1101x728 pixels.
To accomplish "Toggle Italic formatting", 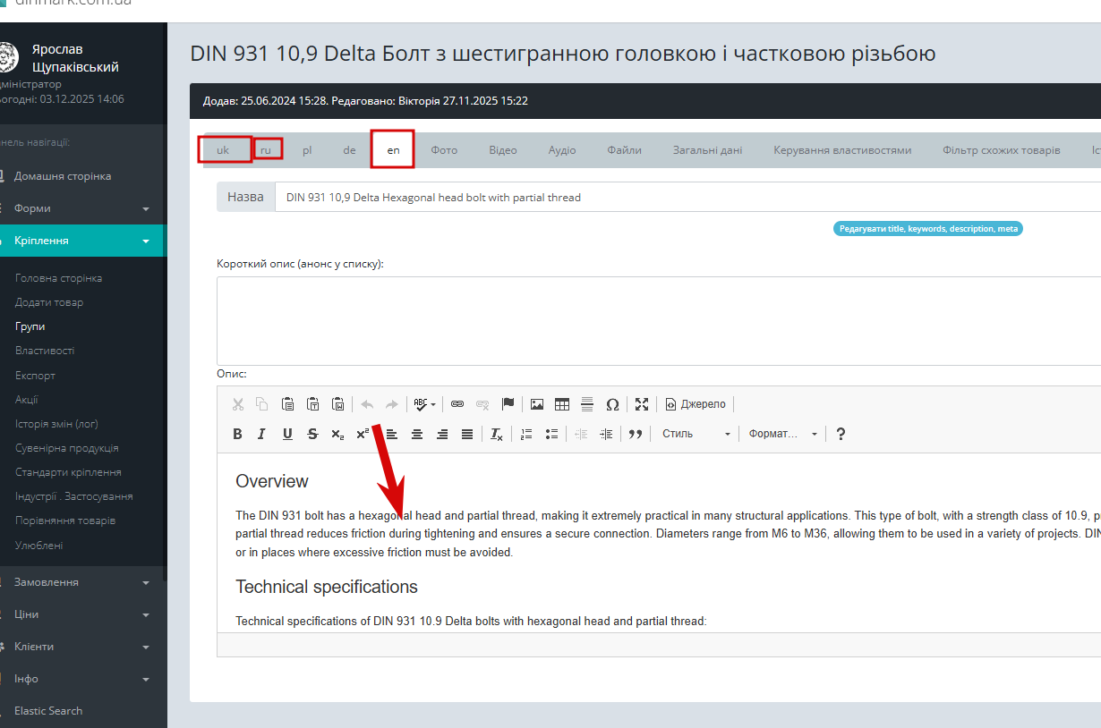I will point(262,434).
